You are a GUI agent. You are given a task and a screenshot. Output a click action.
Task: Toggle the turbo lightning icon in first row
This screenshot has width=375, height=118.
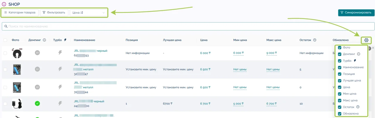pos(60,53)
